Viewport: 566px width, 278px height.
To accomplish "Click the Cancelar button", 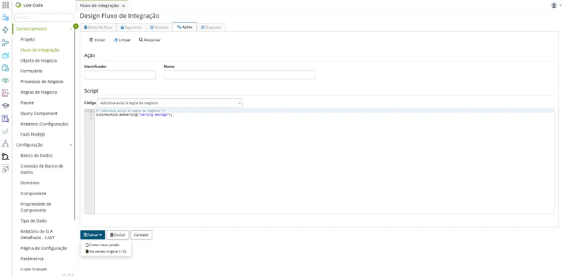I will (142, 235).
